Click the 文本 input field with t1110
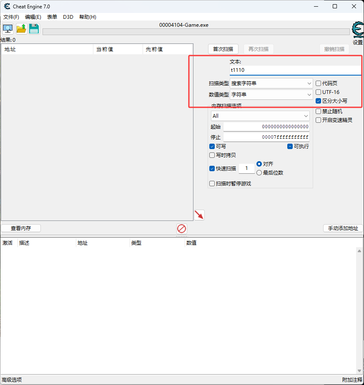Viewport: 364px width, 385px height. 295,70
